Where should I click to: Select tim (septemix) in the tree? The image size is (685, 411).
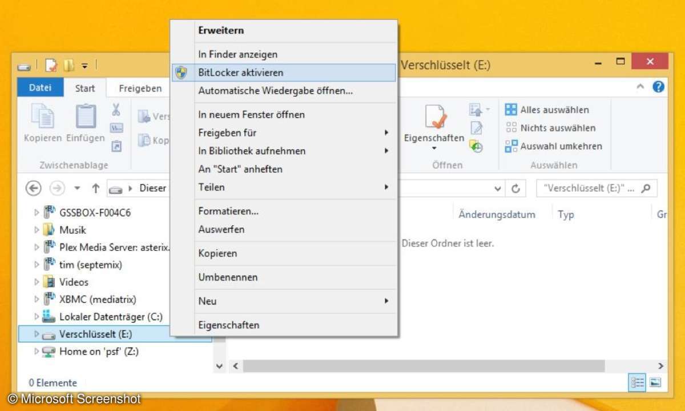pos(91,265)
